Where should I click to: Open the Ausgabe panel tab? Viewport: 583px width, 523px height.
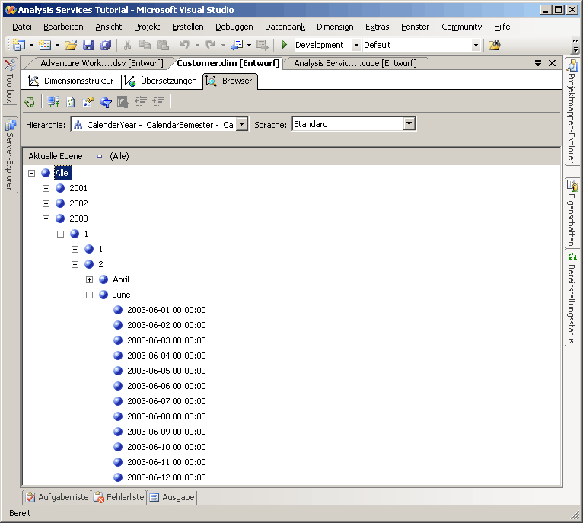click(172, 497)
